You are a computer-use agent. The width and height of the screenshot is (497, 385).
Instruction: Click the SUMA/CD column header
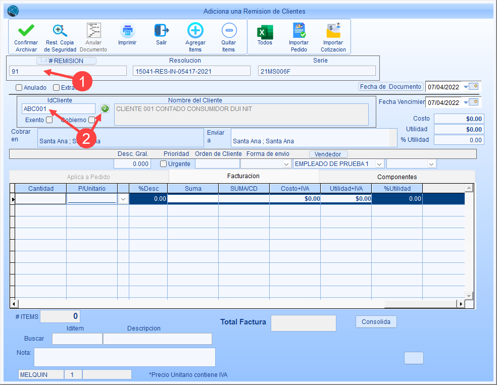(244, 188)
